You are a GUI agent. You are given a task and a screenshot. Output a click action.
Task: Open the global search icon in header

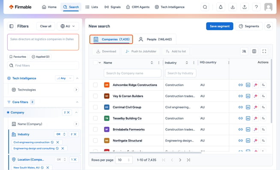tap(205, 7)
